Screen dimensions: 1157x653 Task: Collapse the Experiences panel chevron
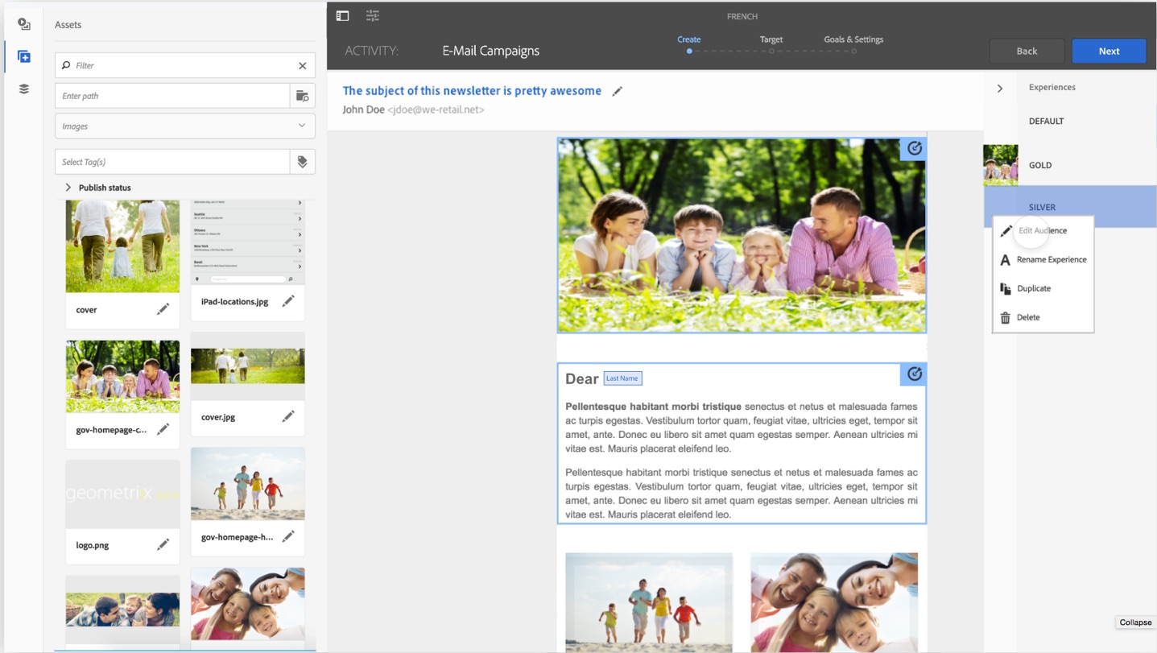coord(1000,88)
